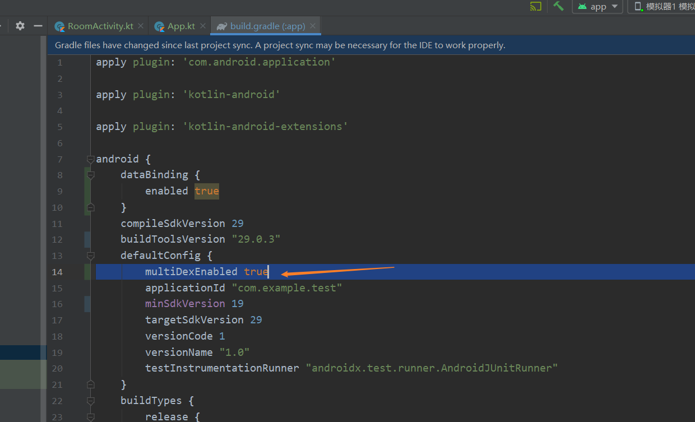Collapse the defaultConfig code block
The height and width of the screenshot is (422, 695).
90,256
